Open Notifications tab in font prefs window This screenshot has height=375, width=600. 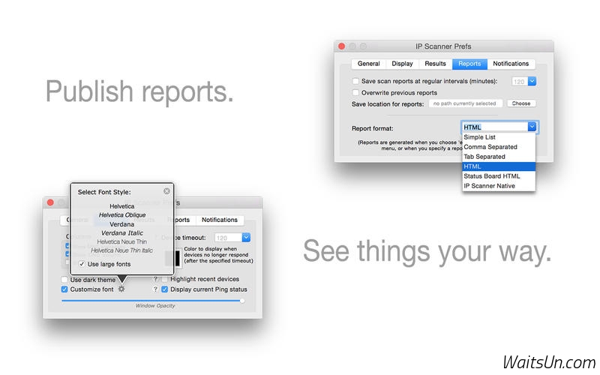(x=220, y=220)
